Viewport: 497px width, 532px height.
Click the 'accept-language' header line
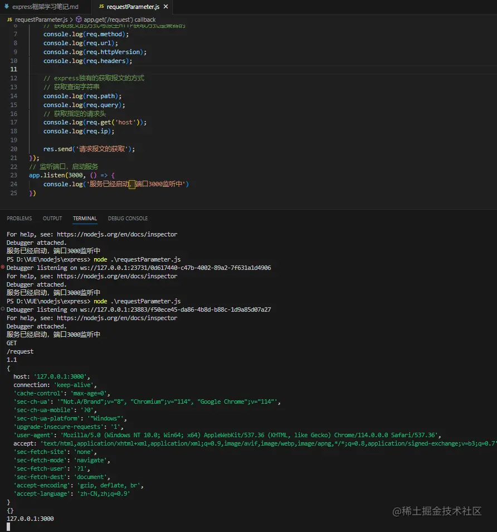coord(72,494)
